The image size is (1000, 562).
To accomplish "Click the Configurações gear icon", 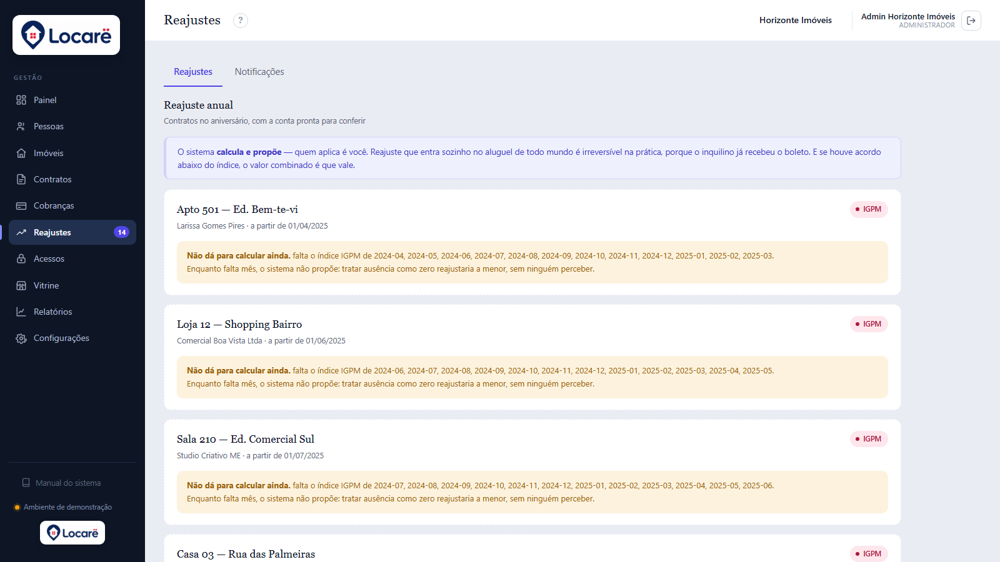I will coord(21,338).
